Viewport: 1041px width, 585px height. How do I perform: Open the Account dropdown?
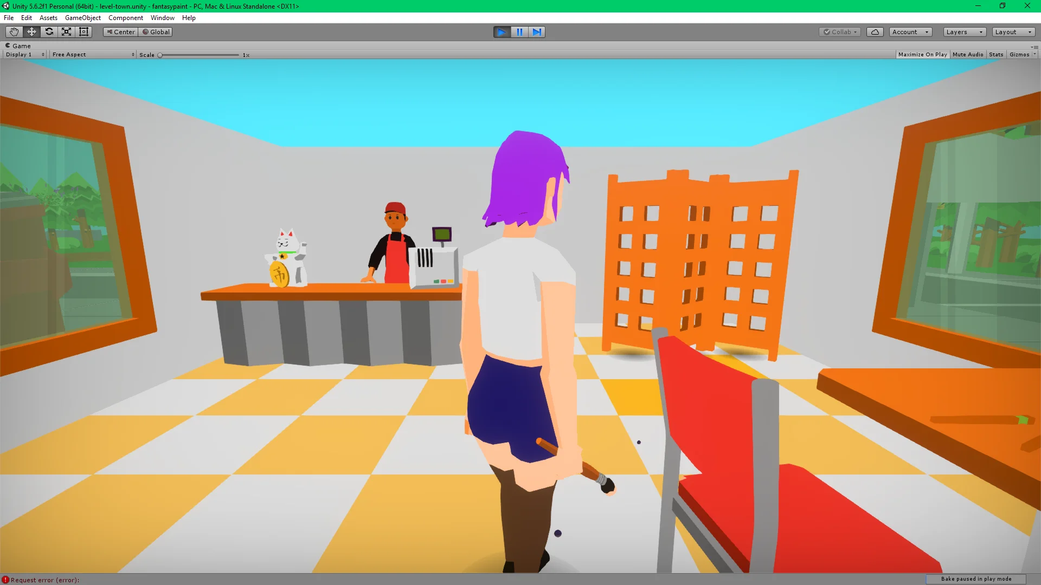910,32
